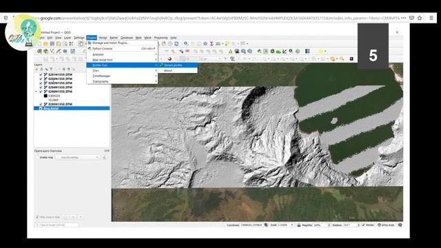Open Manage and Install Plugins entry

click(x=122, y=43)
